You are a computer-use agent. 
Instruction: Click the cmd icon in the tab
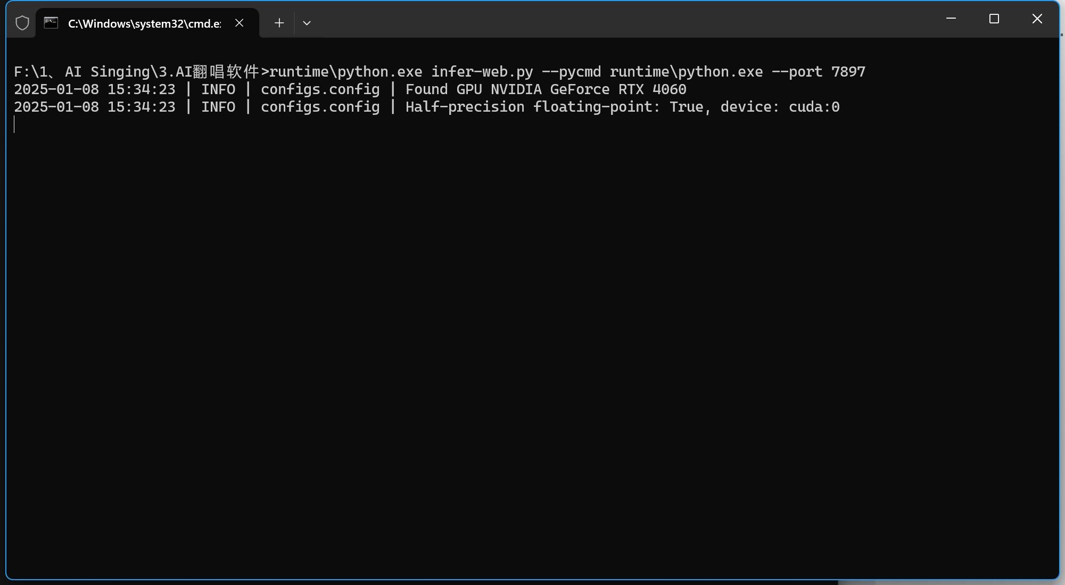51,23
